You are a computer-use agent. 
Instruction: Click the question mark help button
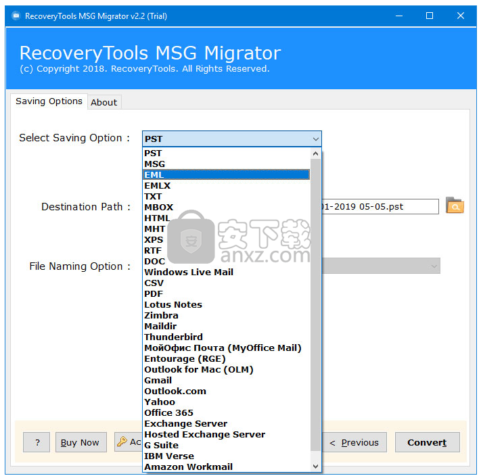click(x=37, y=442)
